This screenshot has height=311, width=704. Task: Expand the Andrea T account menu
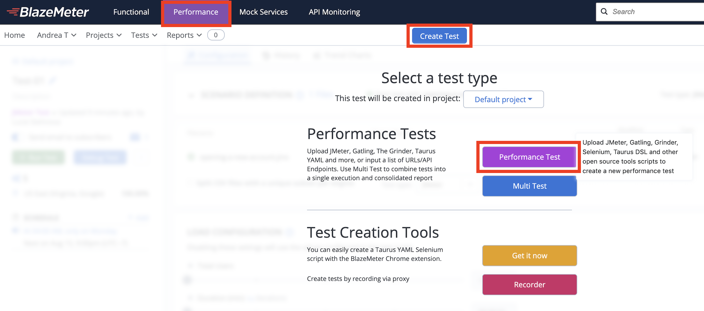click(56, 35)
